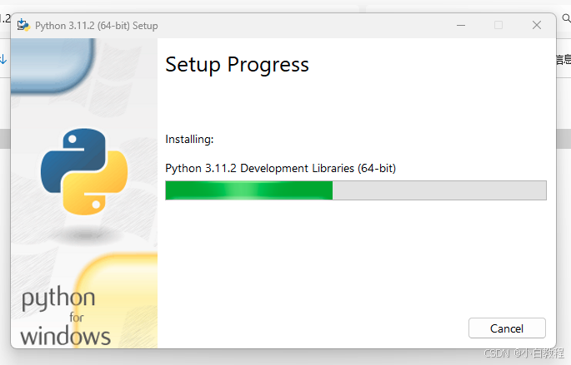
Task: Cancel the Python installation
Action: (507, 328)
